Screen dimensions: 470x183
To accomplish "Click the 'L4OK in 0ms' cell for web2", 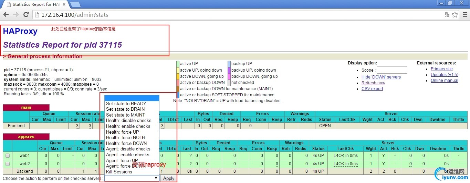I will coord(345,164).
